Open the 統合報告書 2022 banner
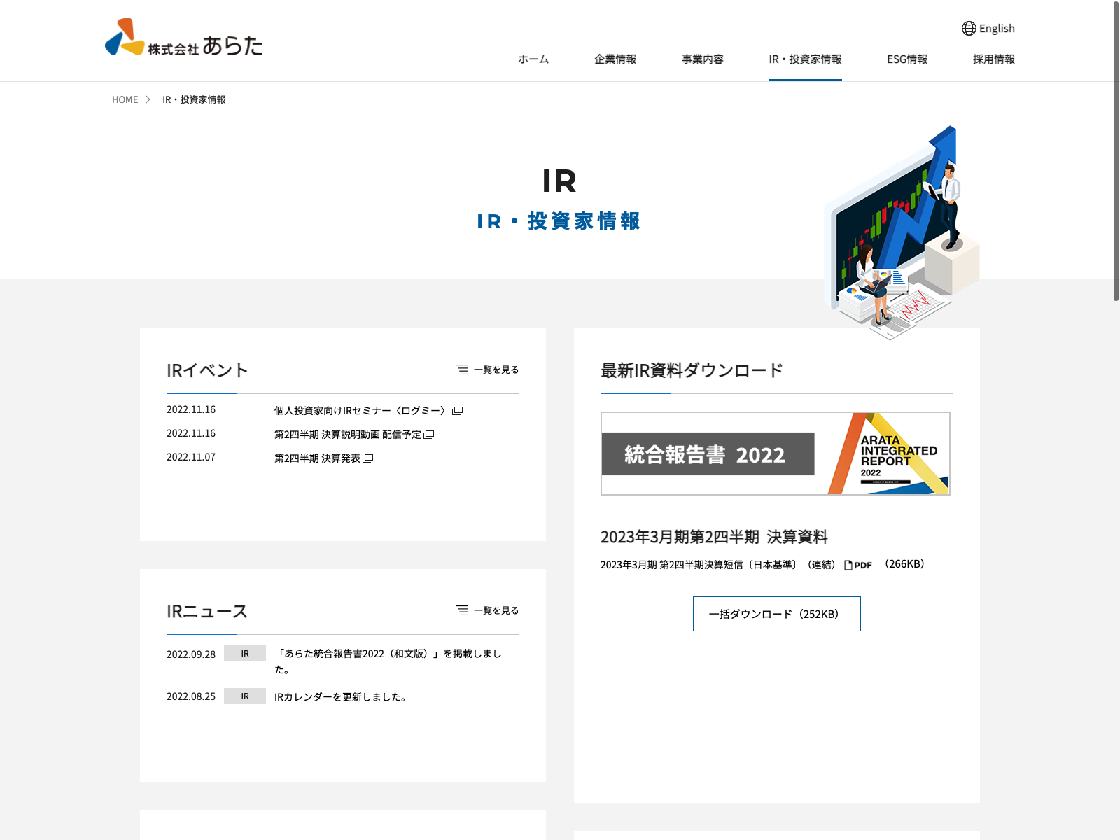This screenshot has height=840, width=1120. point(775,454)
